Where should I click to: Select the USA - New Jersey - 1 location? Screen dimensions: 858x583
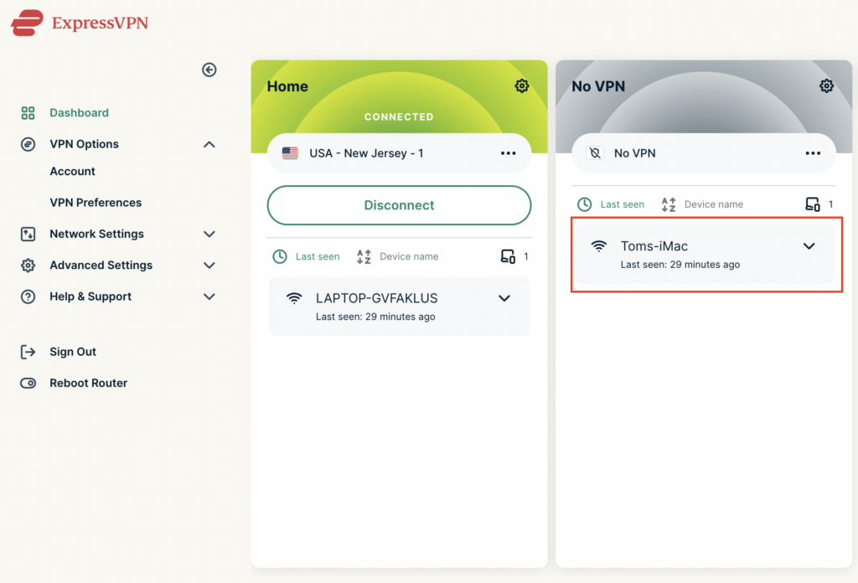(x=399, y=153)
